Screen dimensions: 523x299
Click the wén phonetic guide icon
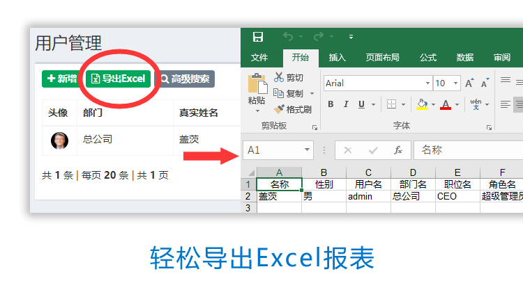(x=476, y=104)
